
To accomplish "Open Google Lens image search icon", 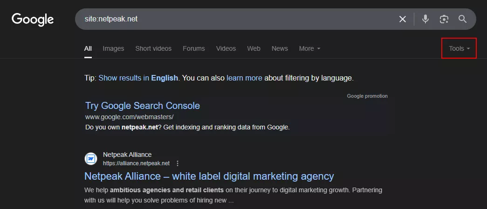I will pyautogui.click(x=444, y=19).
